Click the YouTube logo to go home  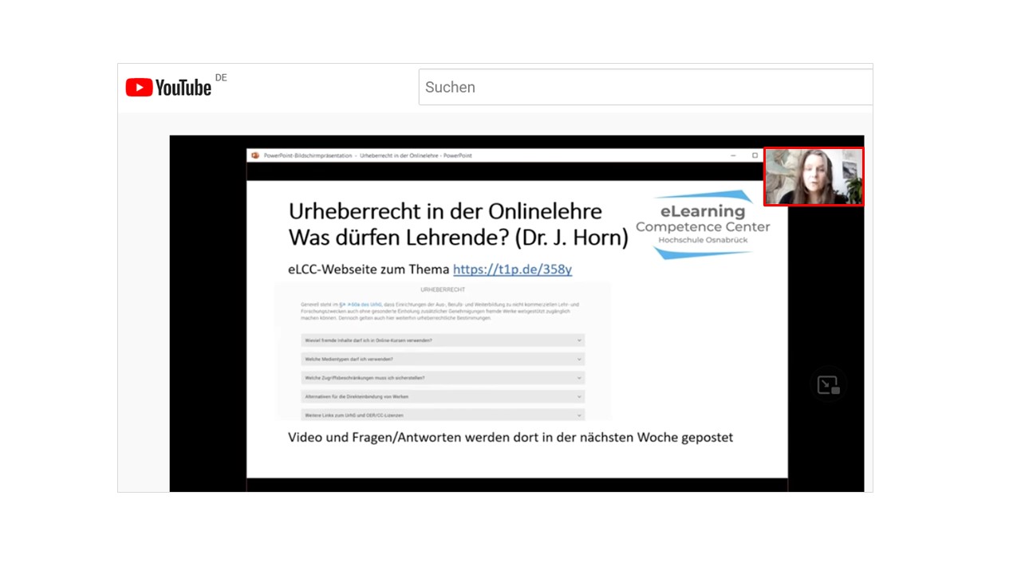pyautogui.click(x=168, y=88)
